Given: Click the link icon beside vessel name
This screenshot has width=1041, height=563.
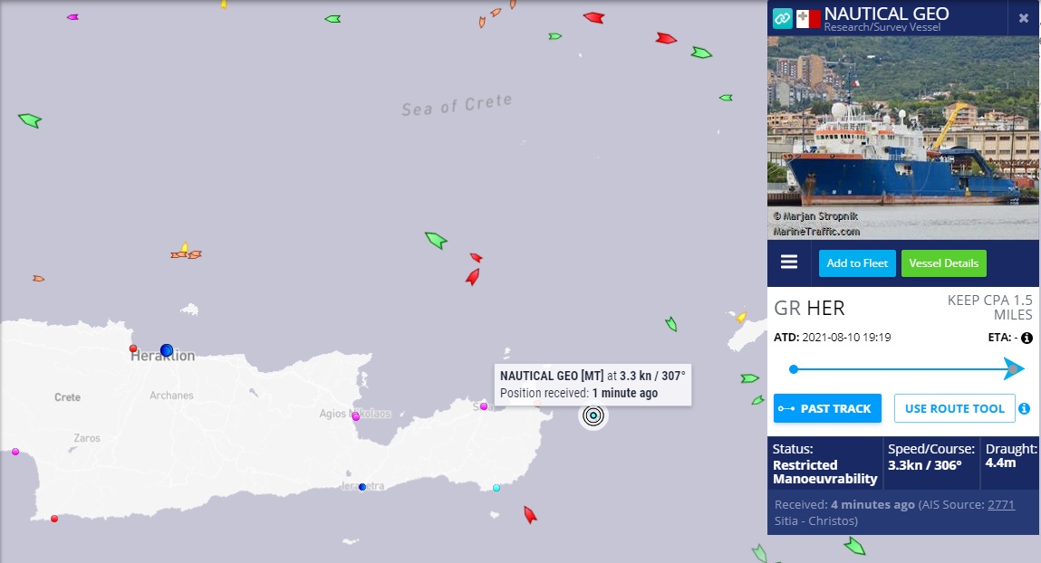Looking at the screenshot, I should pyautogui.click(x=783, y=19).
